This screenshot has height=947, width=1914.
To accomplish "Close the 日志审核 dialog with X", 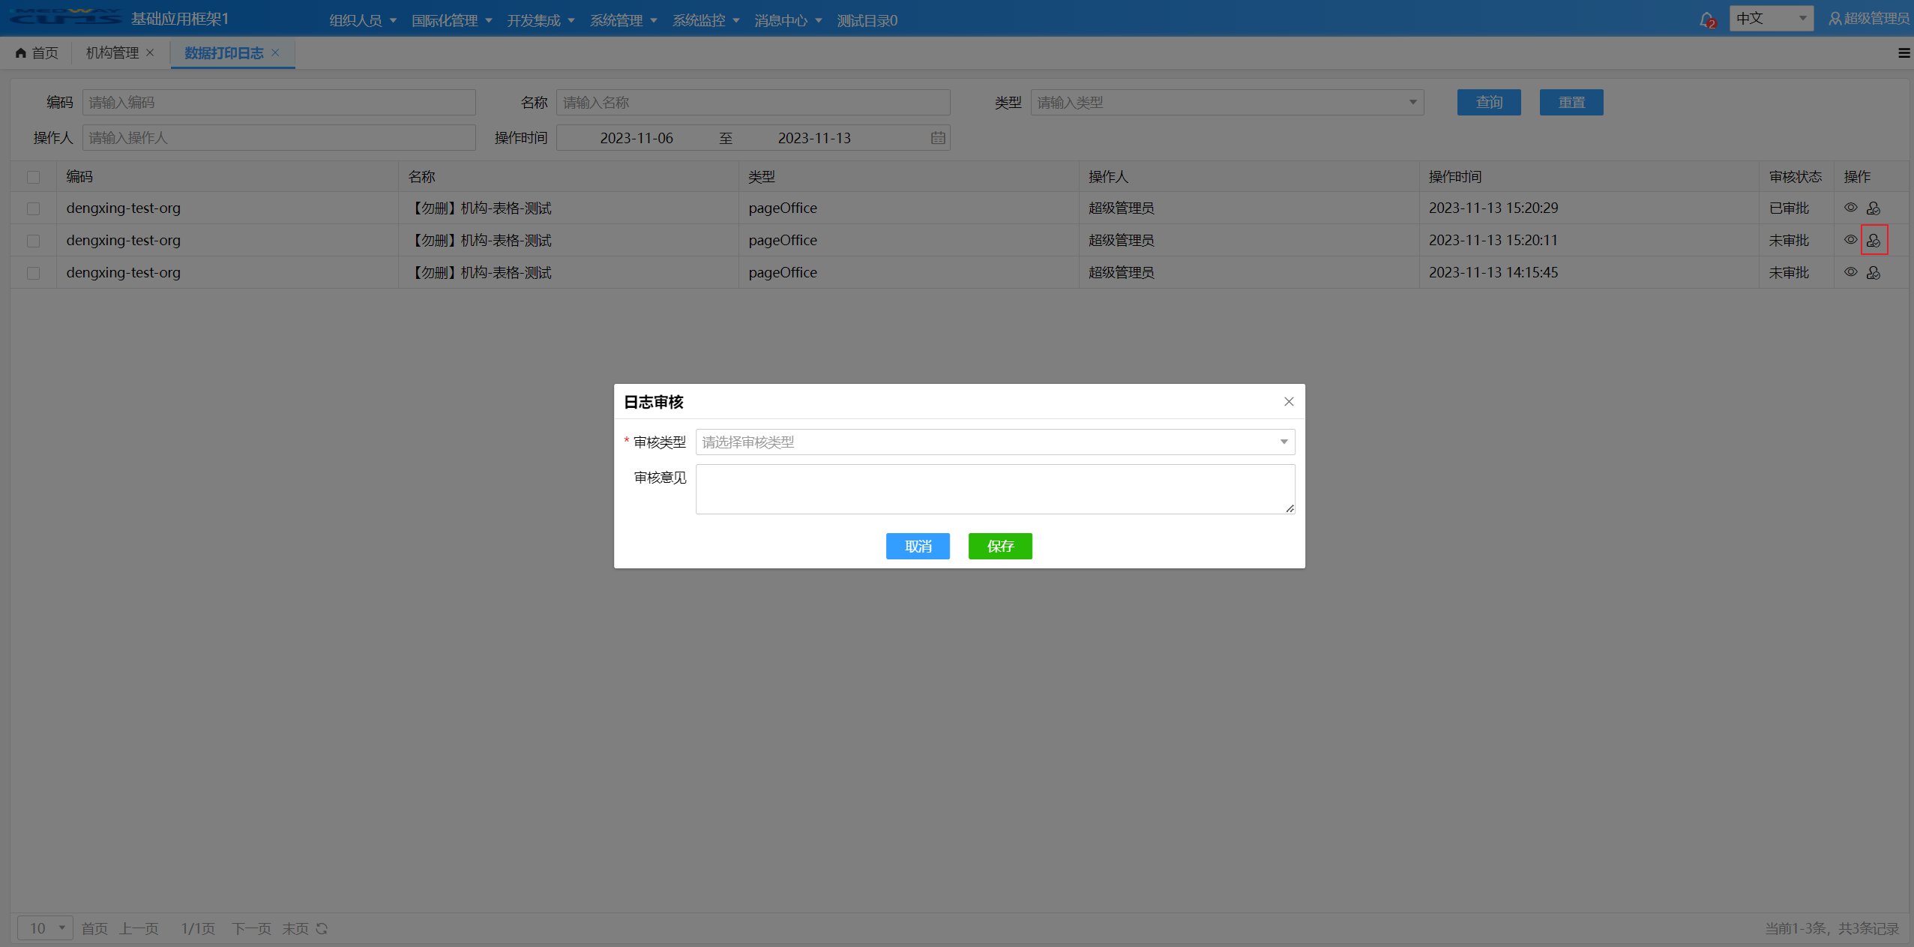I will tap(1289, 402).
